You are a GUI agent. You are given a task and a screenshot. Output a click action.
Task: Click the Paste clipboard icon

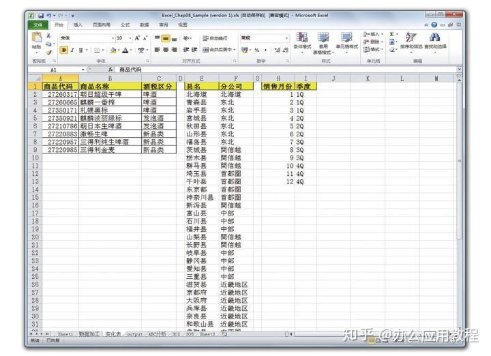pos(37,38)
